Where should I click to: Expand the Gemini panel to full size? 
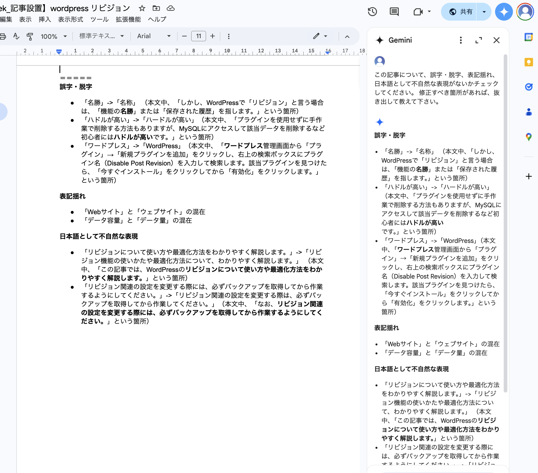[479, 40]
